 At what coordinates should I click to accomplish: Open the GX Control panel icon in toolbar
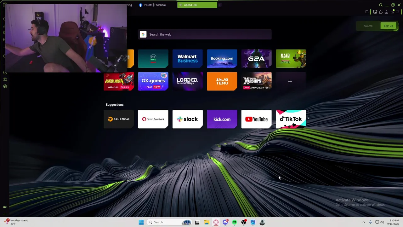tap(375, 12)
